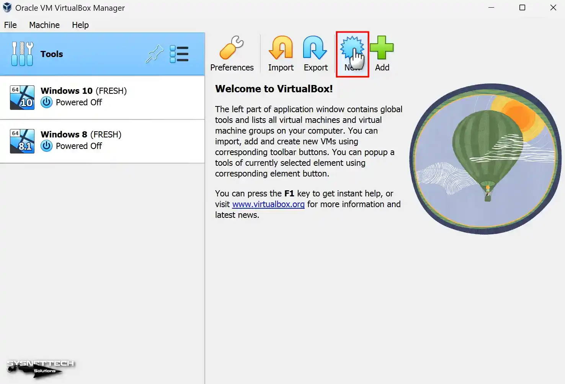Click the Import appliance icon
Image resolution: width=565 pixels, height=384 pixels.
point(281,47)
